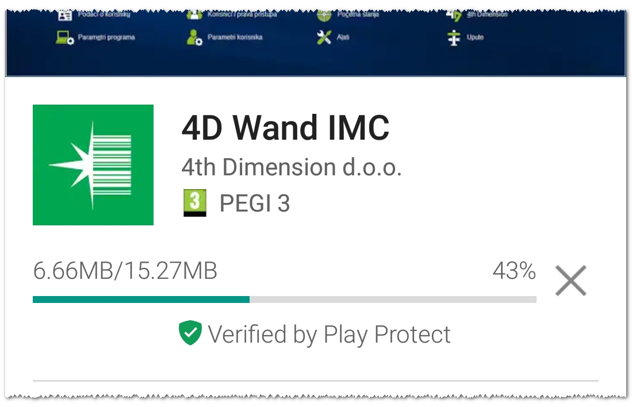Tap the 4D Wand IMC app title
Viewport: 632px width, 407px height.
[x=285, y=128]
